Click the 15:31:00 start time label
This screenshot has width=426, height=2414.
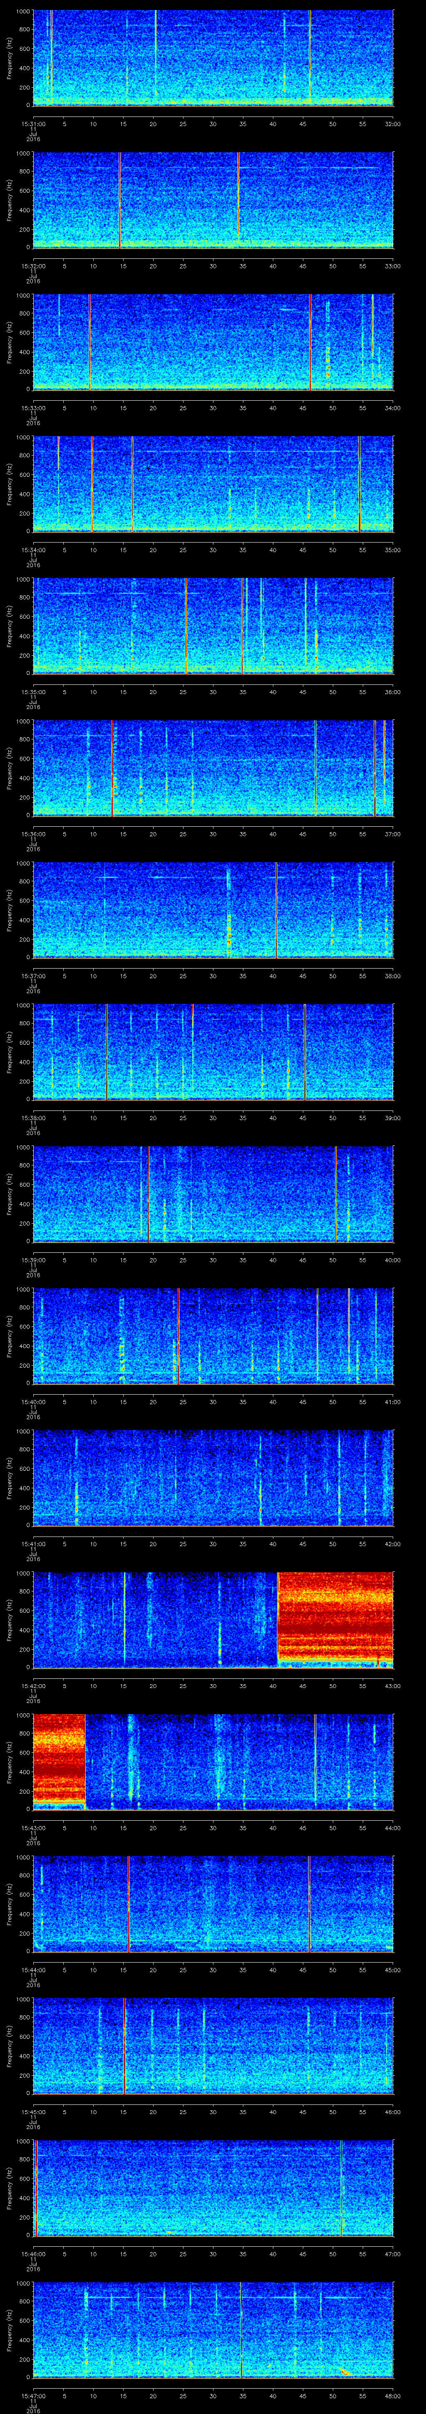click(33, 123)
